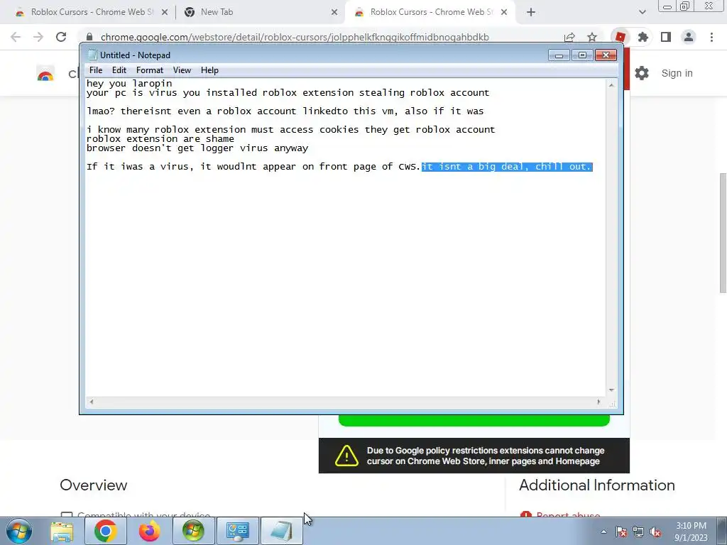Open Action Center flag in tray
727x545 pixels.
point(621,532)
